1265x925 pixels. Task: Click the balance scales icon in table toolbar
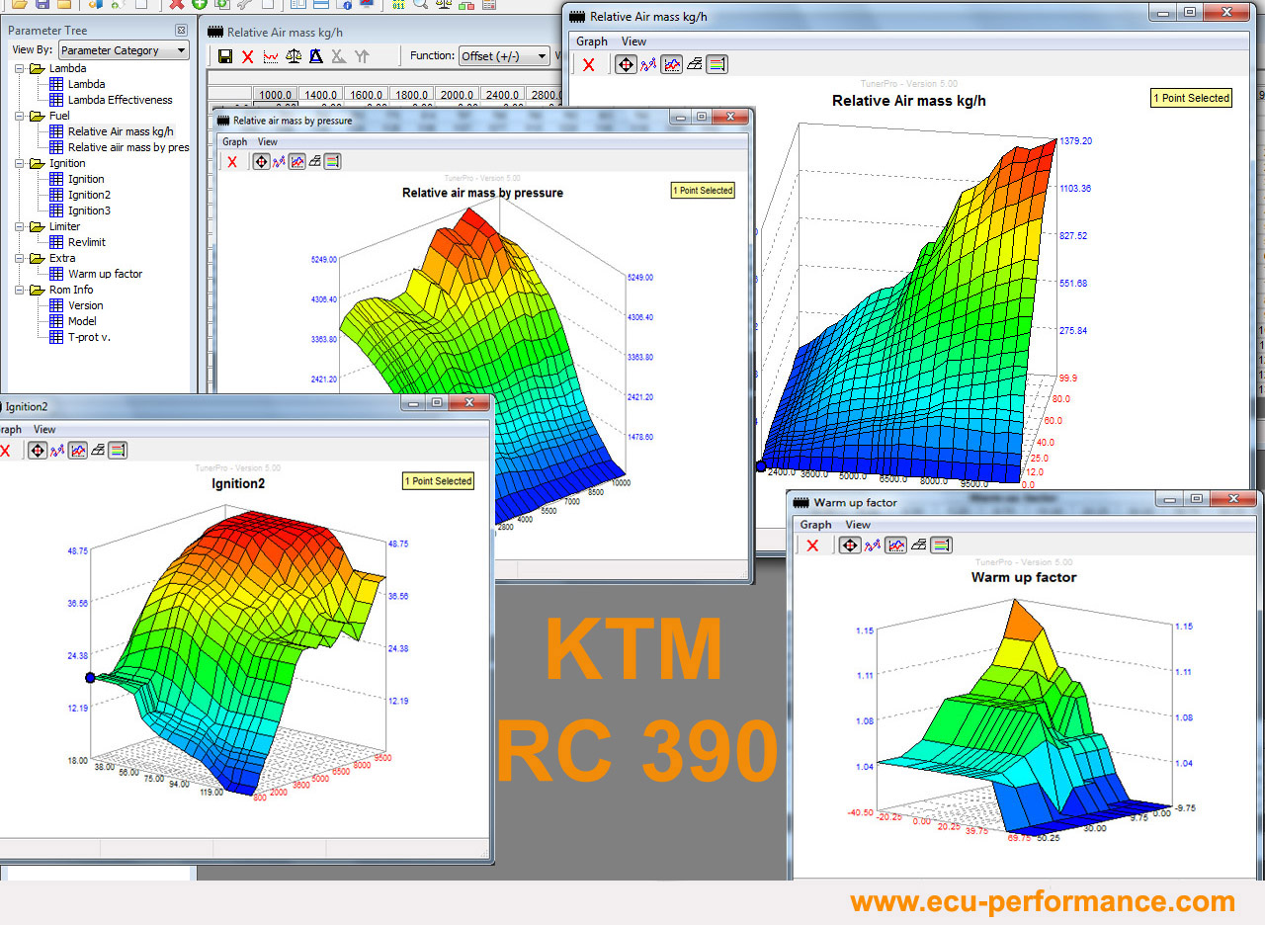(294, 56)
